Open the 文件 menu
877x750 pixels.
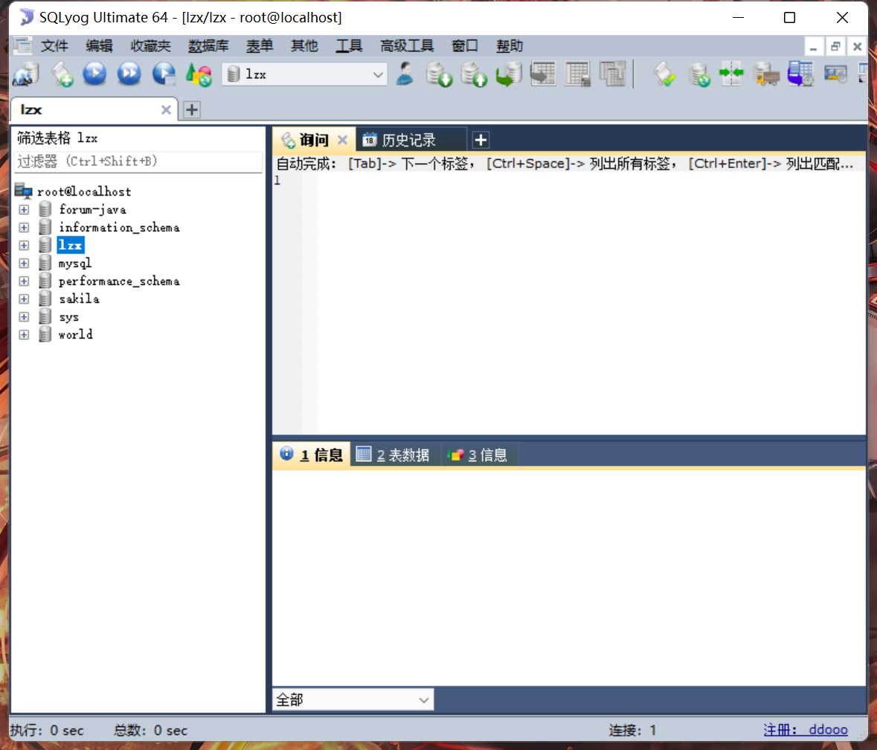click(54, 46)
